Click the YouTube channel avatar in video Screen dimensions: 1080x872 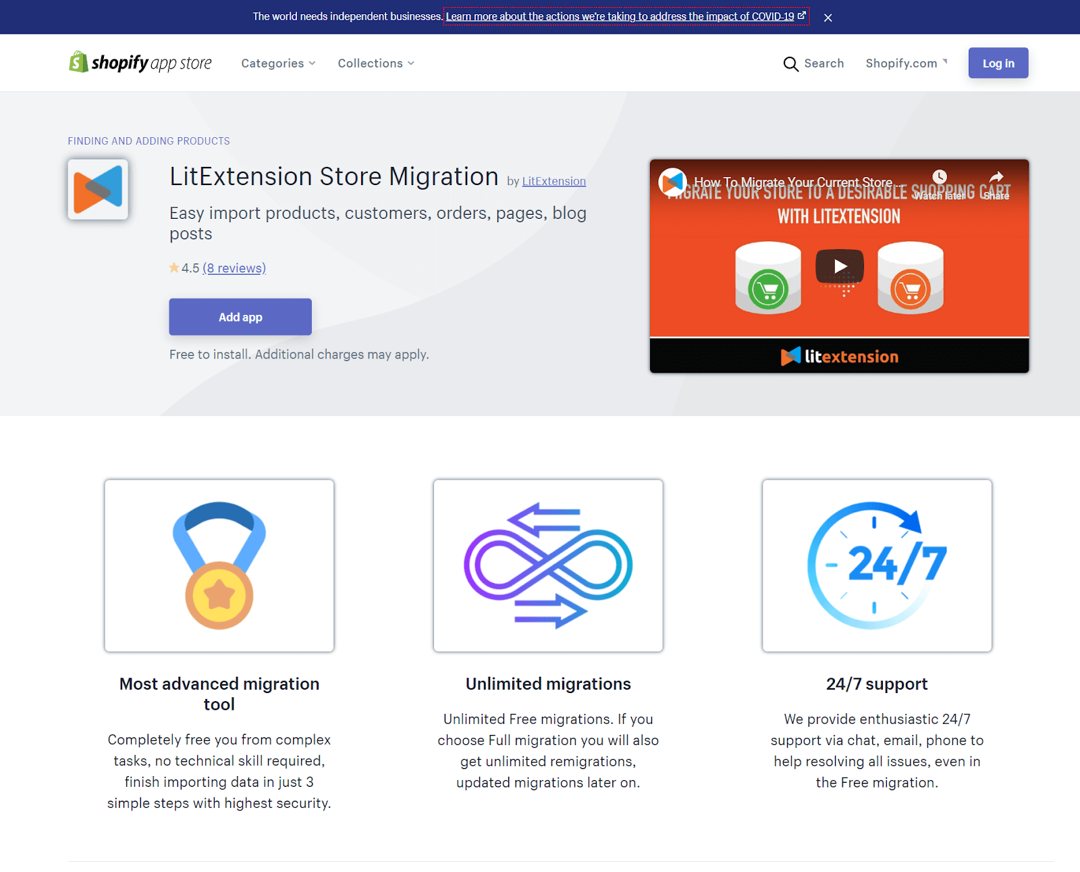click(672, 182)
